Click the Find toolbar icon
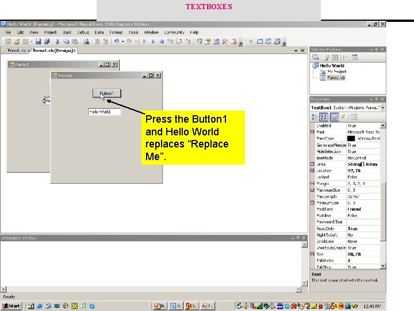This screenshot has height=311, width=414. pos(86,41)
